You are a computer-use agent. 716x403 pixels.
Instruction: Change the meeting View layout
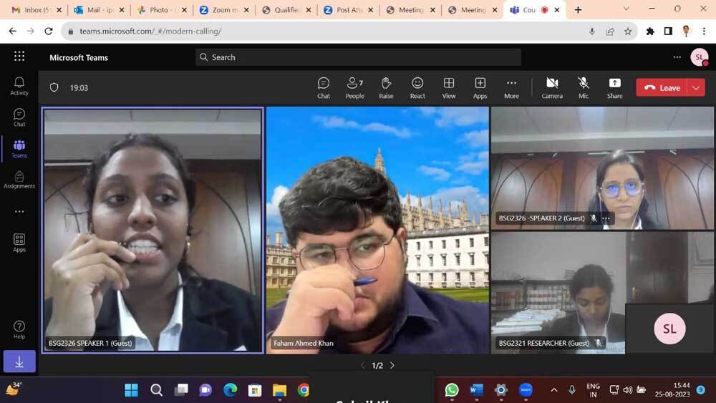449,87
